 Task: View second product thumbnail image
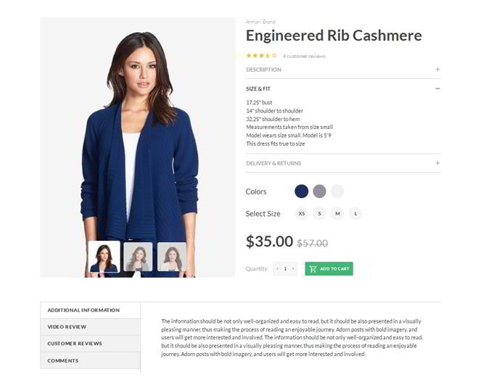(x=138, y=257)
